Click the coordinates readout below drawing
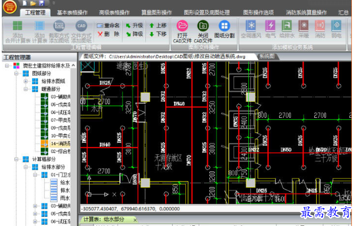 [x=131, y=209]
